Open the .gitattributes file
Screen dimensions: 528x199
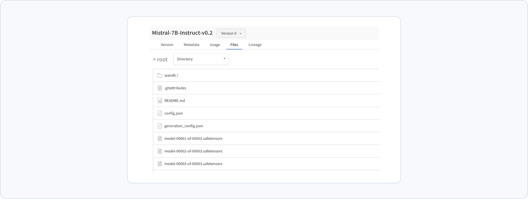pos(175,88)
